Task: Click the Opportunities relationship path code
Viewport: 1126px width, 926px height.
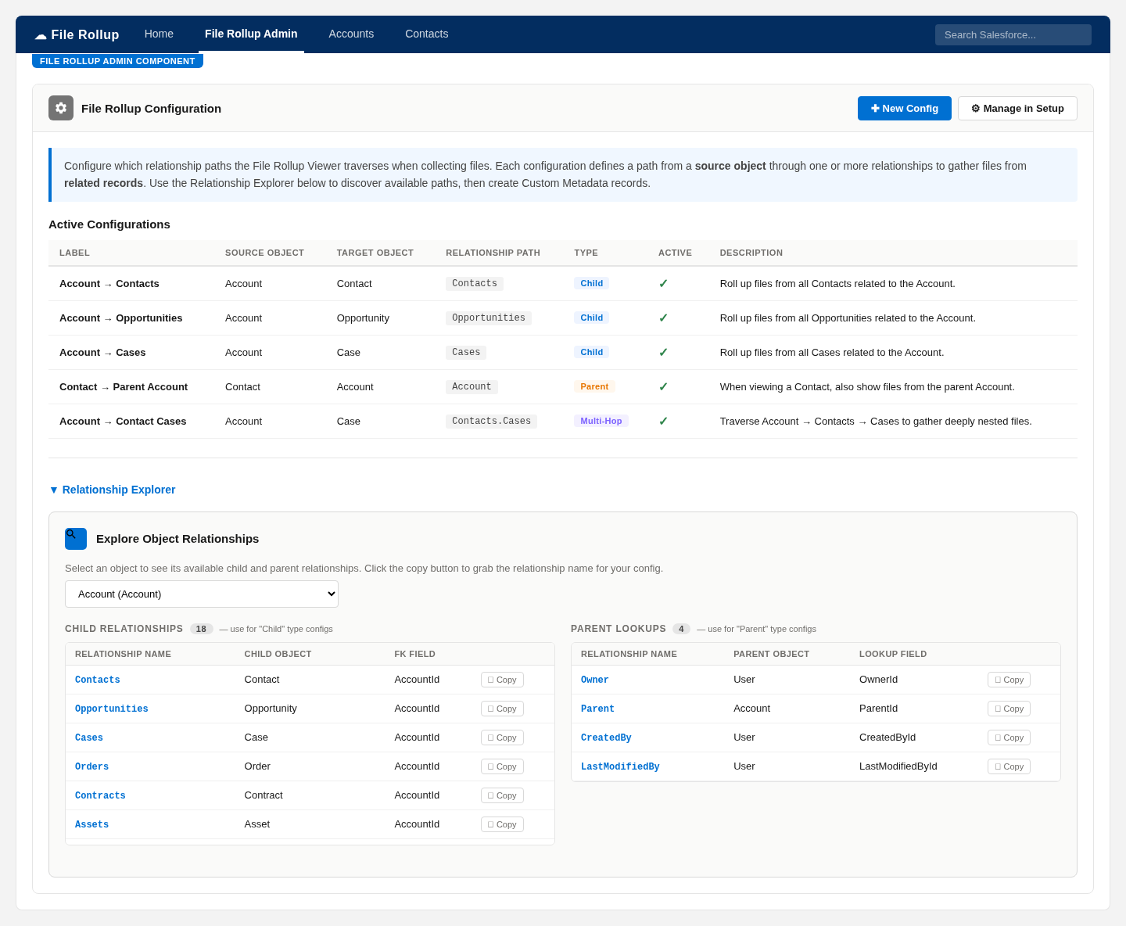Action: tap(489, 318)
